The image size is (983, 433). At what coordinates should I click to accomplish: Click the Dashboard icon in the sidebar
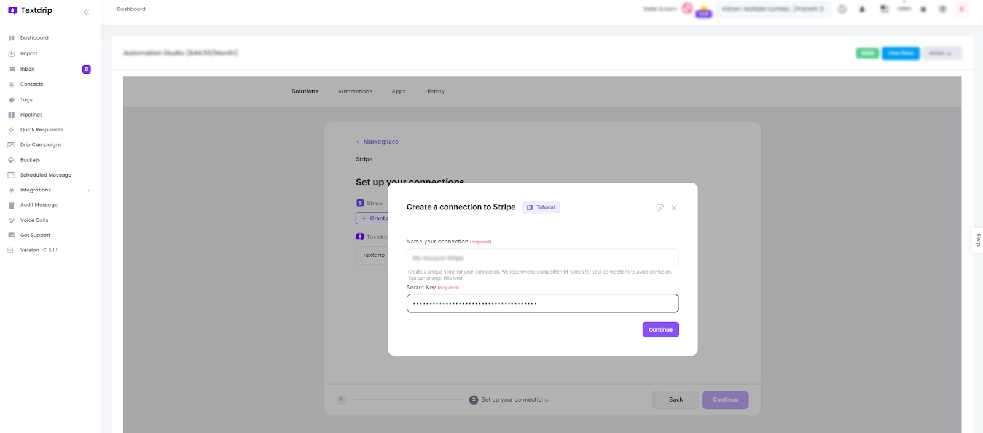[11, 38]
